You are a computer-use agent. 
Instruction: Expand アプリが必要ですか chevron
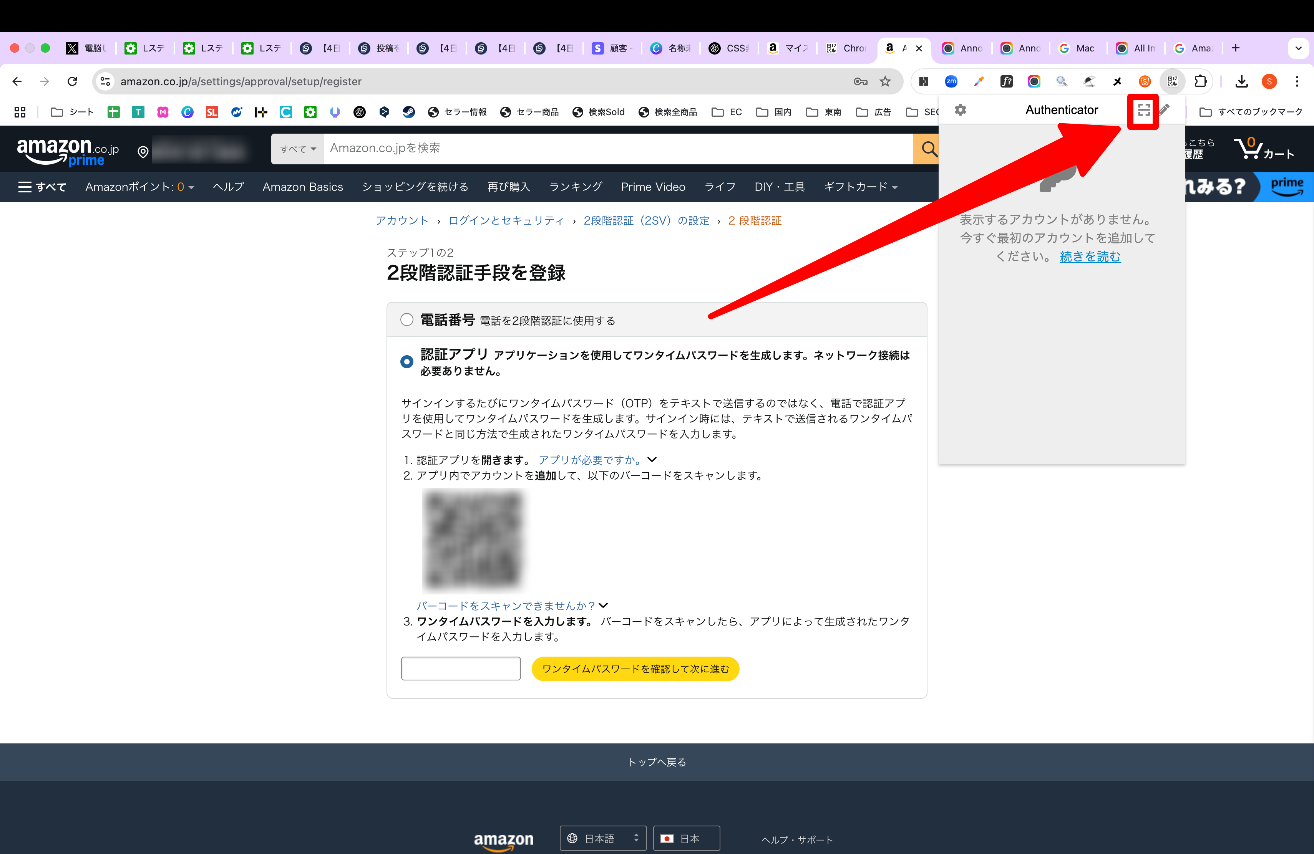pos(652,460)
